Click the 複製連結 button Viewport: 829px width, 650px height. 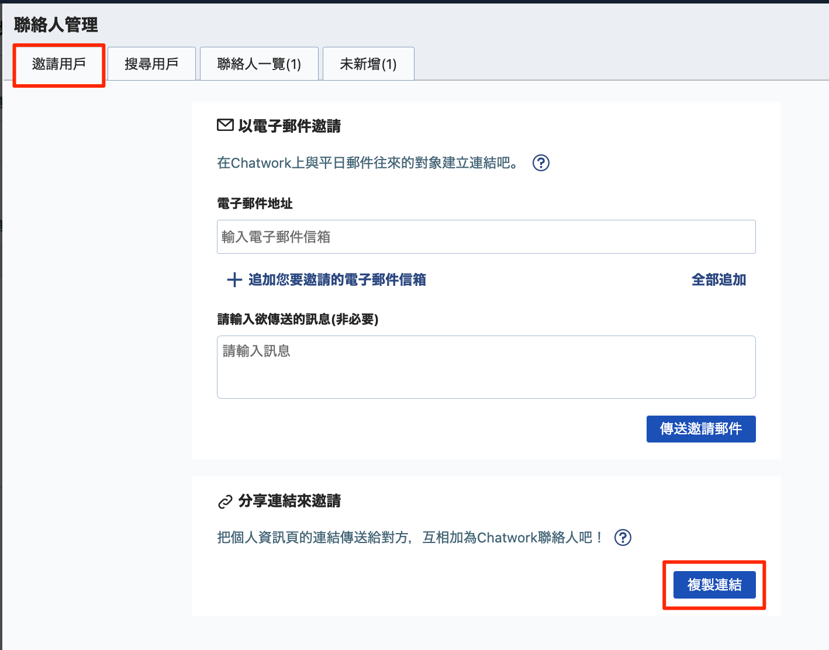click(x=714, y=584)
